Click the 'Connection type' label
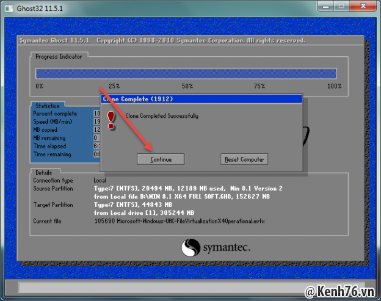The width and height of the screenshot is (381, 301). (x=53, y=181)
